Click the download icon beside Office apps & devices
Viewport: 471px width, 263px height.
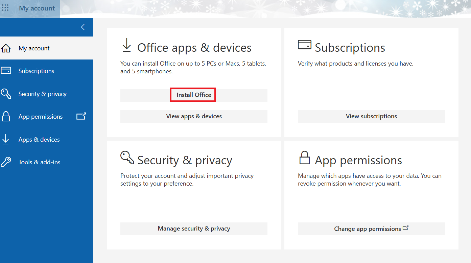pos(126,45)
